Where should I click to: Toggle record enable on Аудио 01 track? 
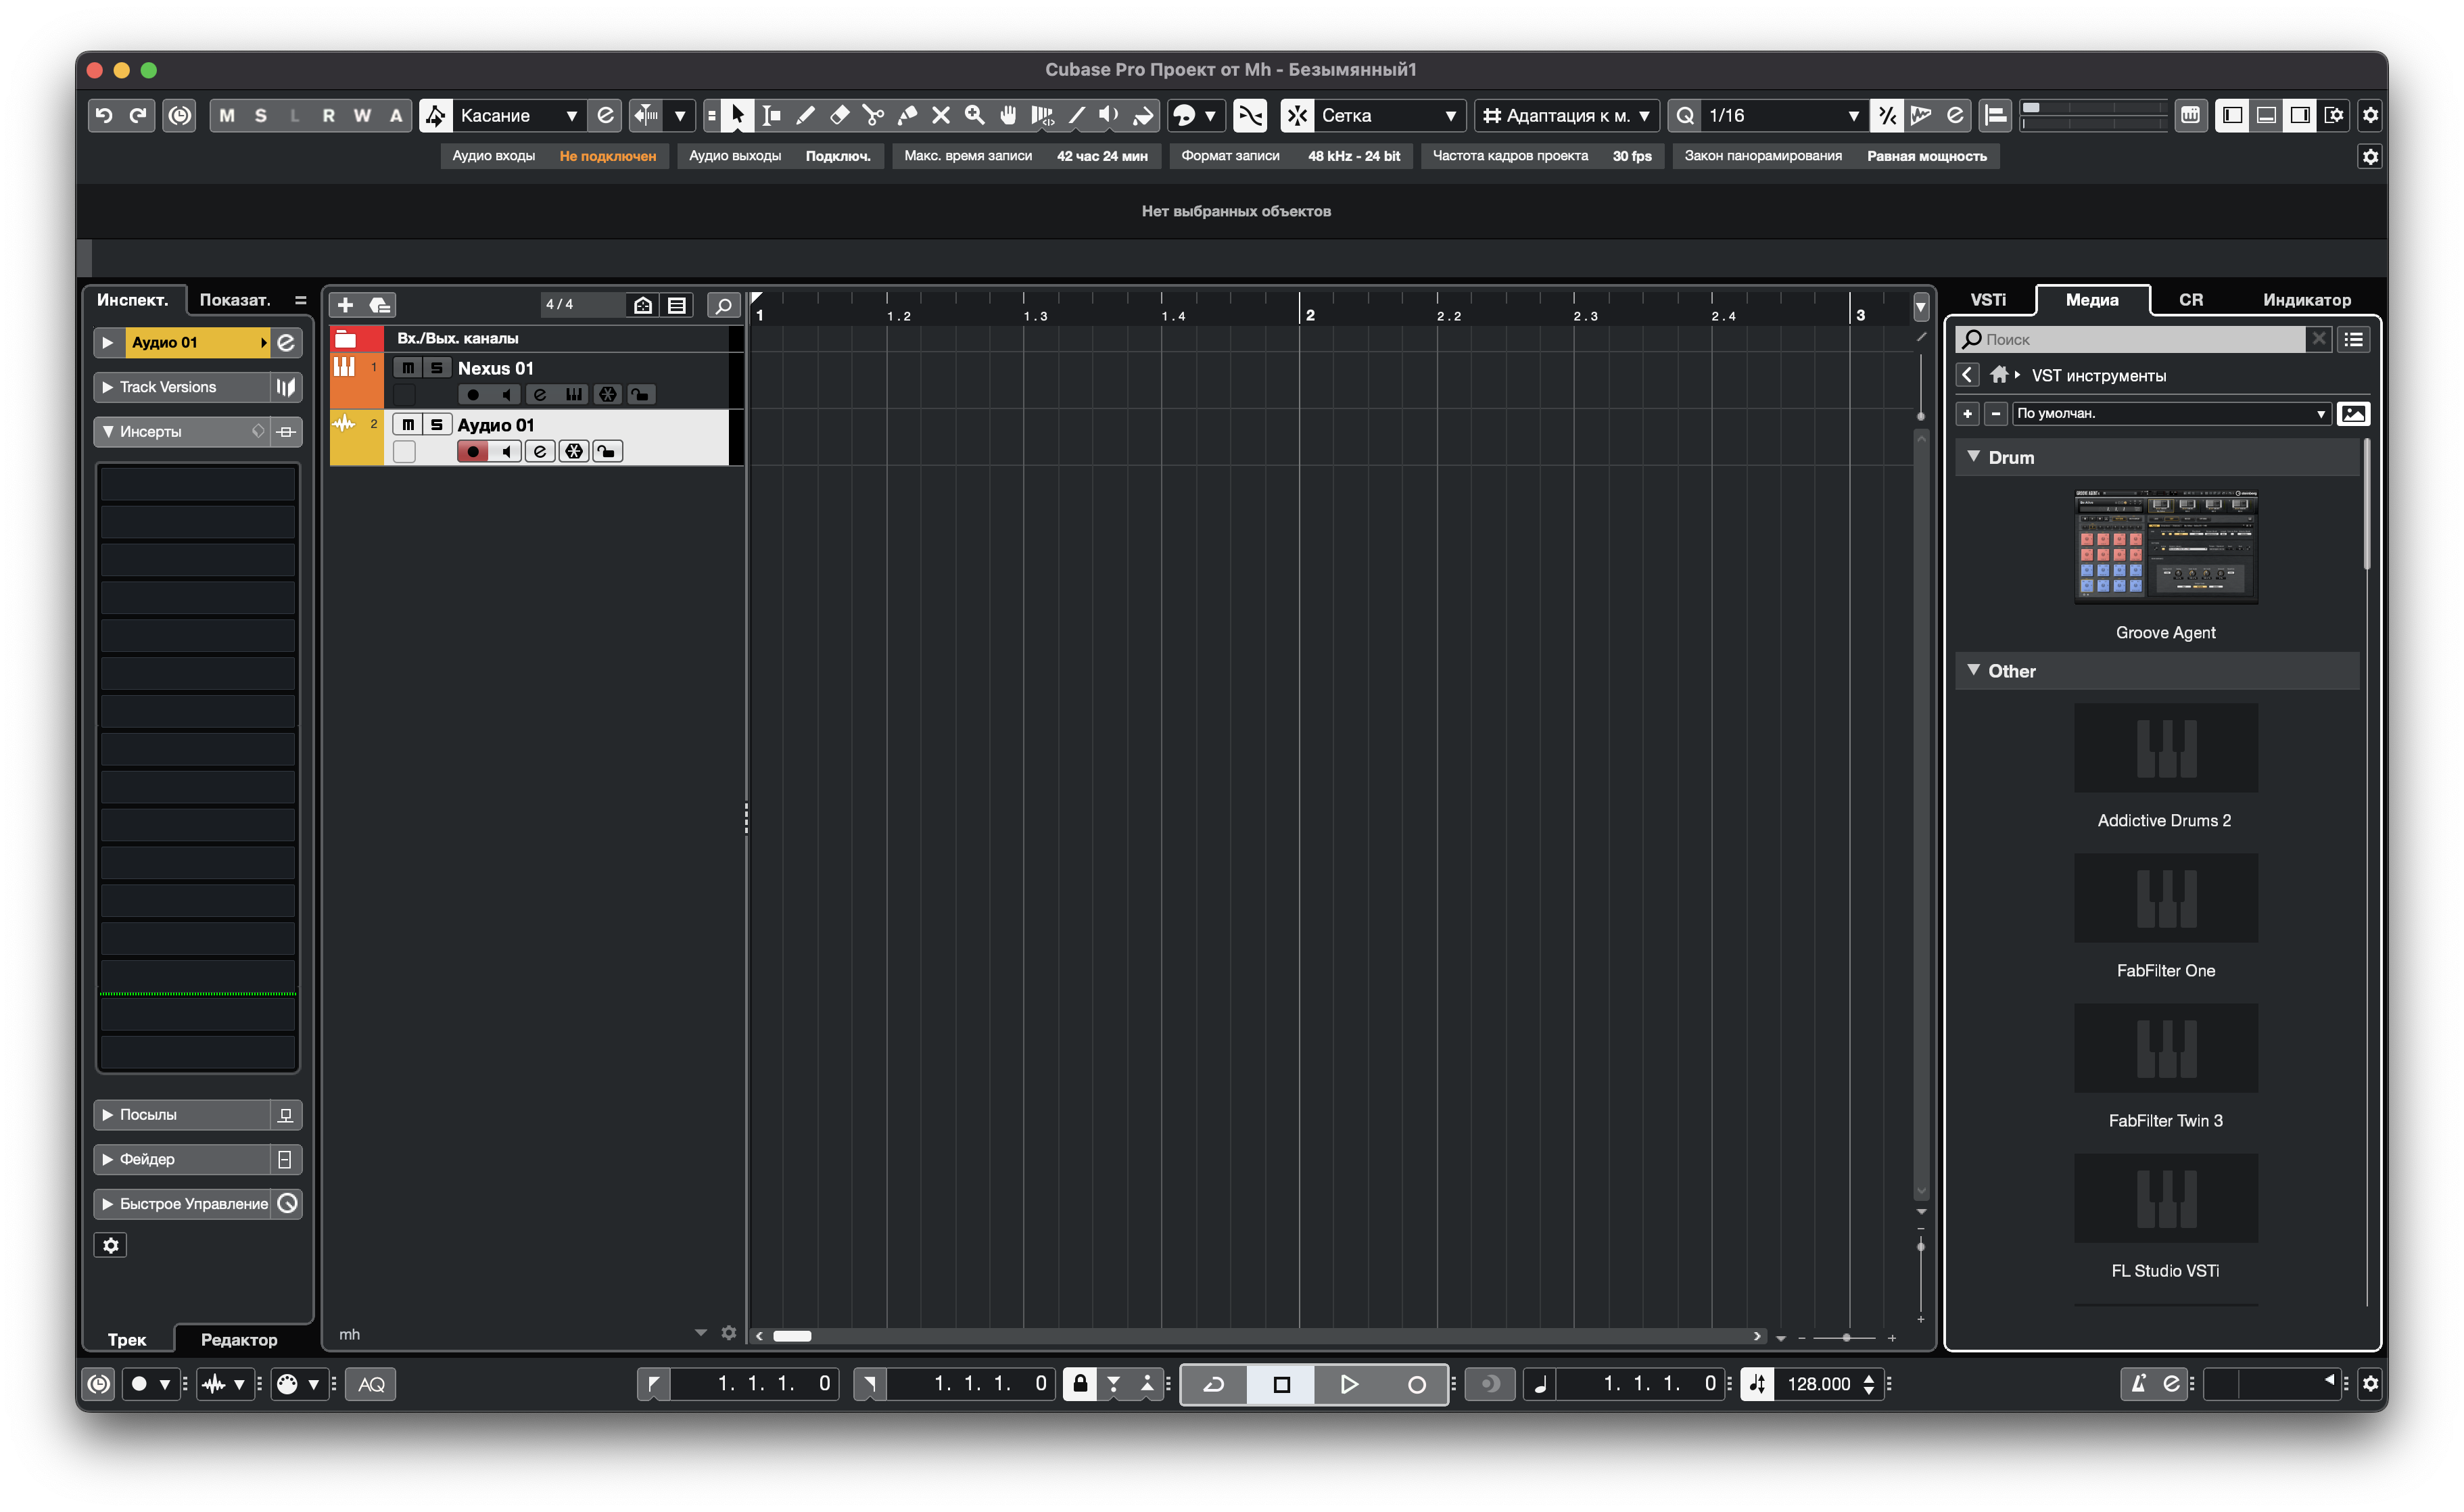[473, 452]
